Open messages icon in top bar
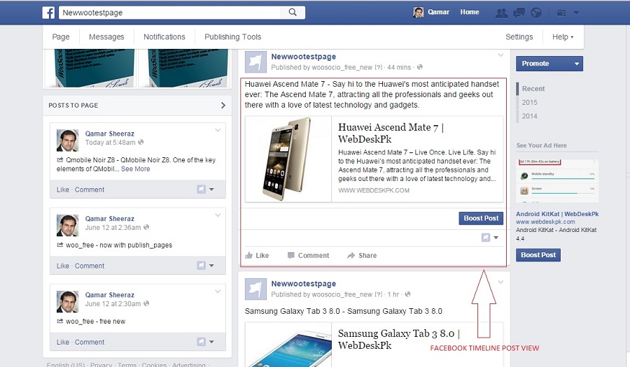This screenshot has height=367, width=630. click(x=519, y=13)
